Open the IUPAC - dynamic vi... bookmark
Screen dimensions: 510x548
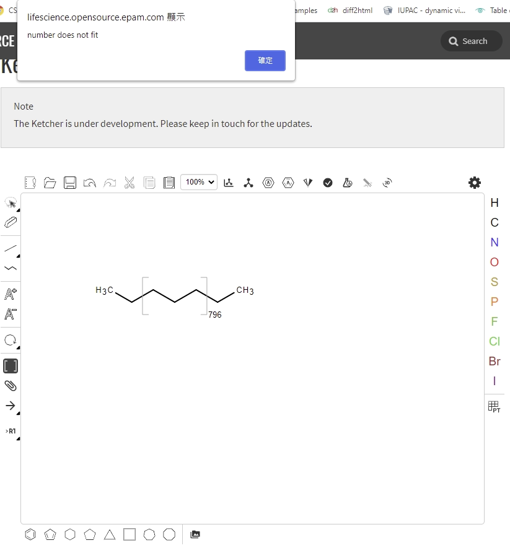point(424,11)
